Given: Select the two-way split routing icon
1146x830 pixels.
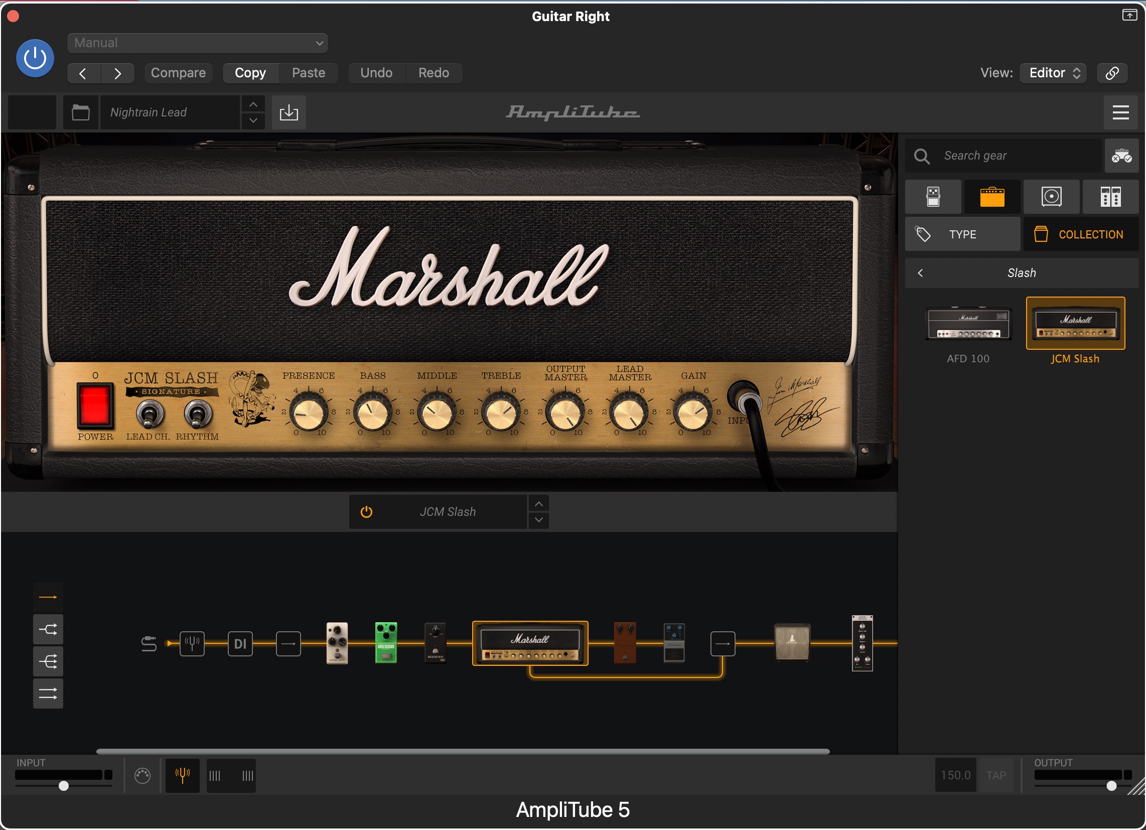Looking at the screenshot, I should (x=48, y=630).
